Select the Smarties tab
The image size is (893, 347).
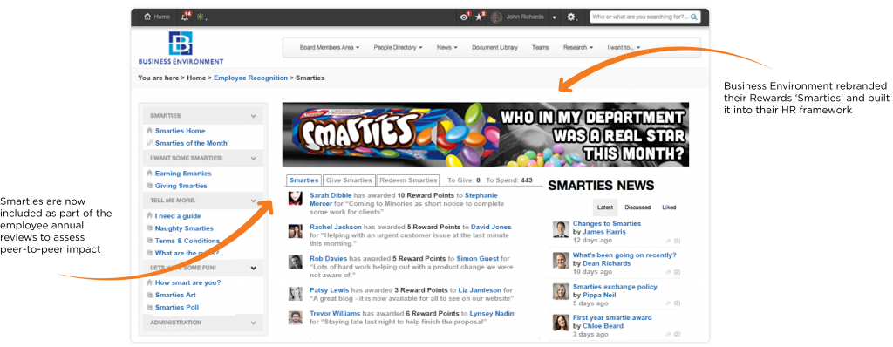(x=303, y=180)
